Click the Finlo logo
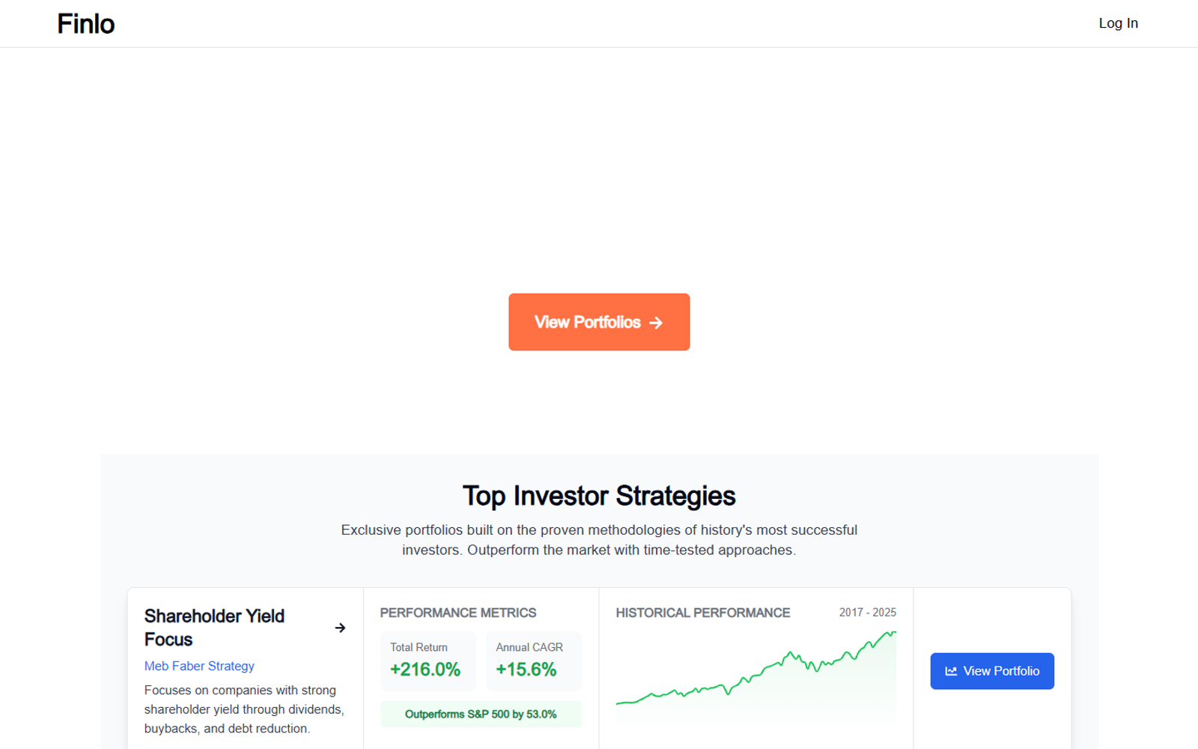Screen dimensions: 1198x749 pyautogui.click(x=85, y=23)
